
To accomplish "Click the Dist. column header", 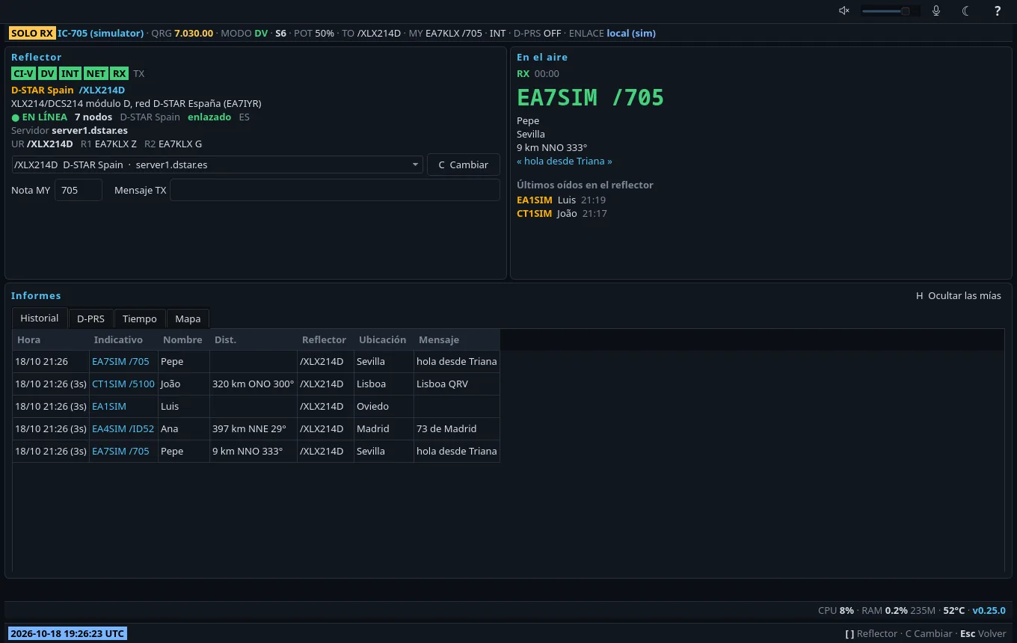I will (254, 339).
